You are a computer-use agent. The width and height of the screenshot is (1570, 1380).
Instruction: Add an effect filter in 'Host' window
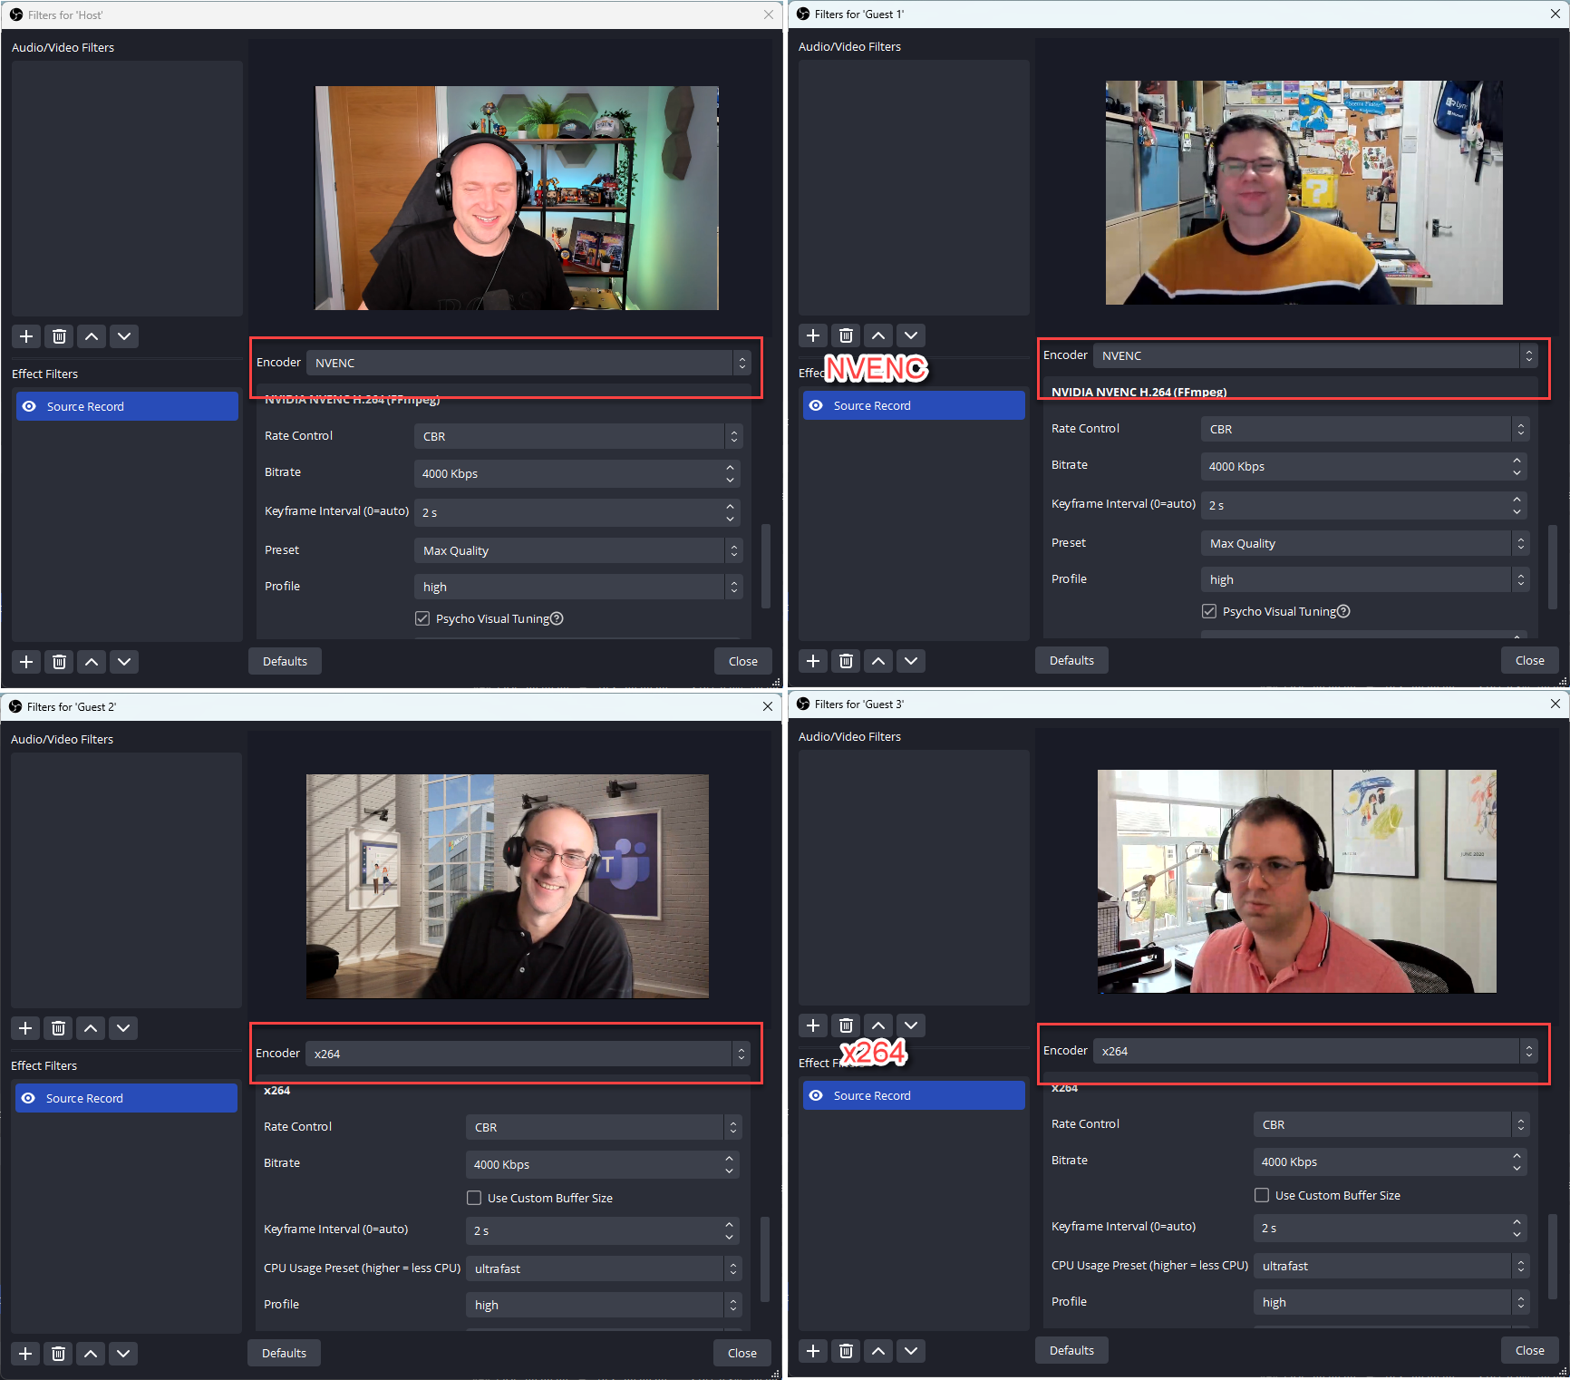click(25, 661)
